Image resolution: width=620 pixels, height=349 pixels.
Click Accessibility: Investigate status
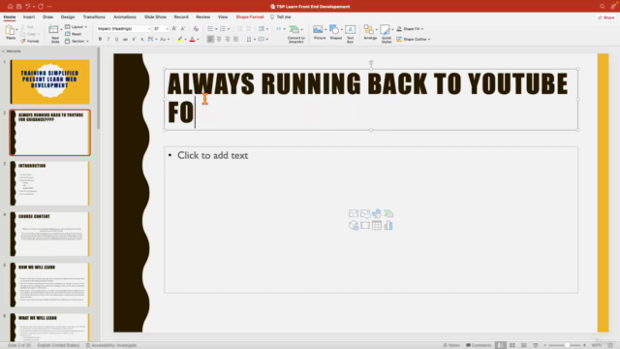[x=111, y=345]
